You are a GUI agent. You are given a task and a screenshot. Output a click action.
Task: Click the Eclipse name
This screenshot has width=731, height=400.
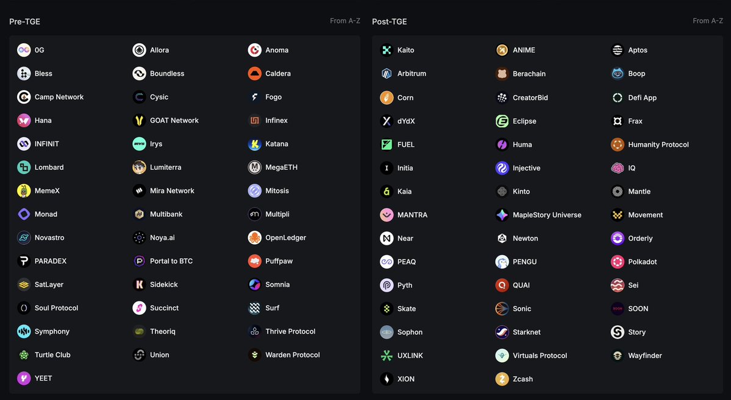524,121
